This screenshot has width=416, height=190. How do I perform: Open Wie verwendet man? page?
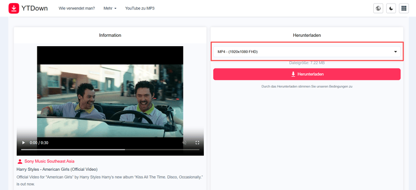[76, 8]
